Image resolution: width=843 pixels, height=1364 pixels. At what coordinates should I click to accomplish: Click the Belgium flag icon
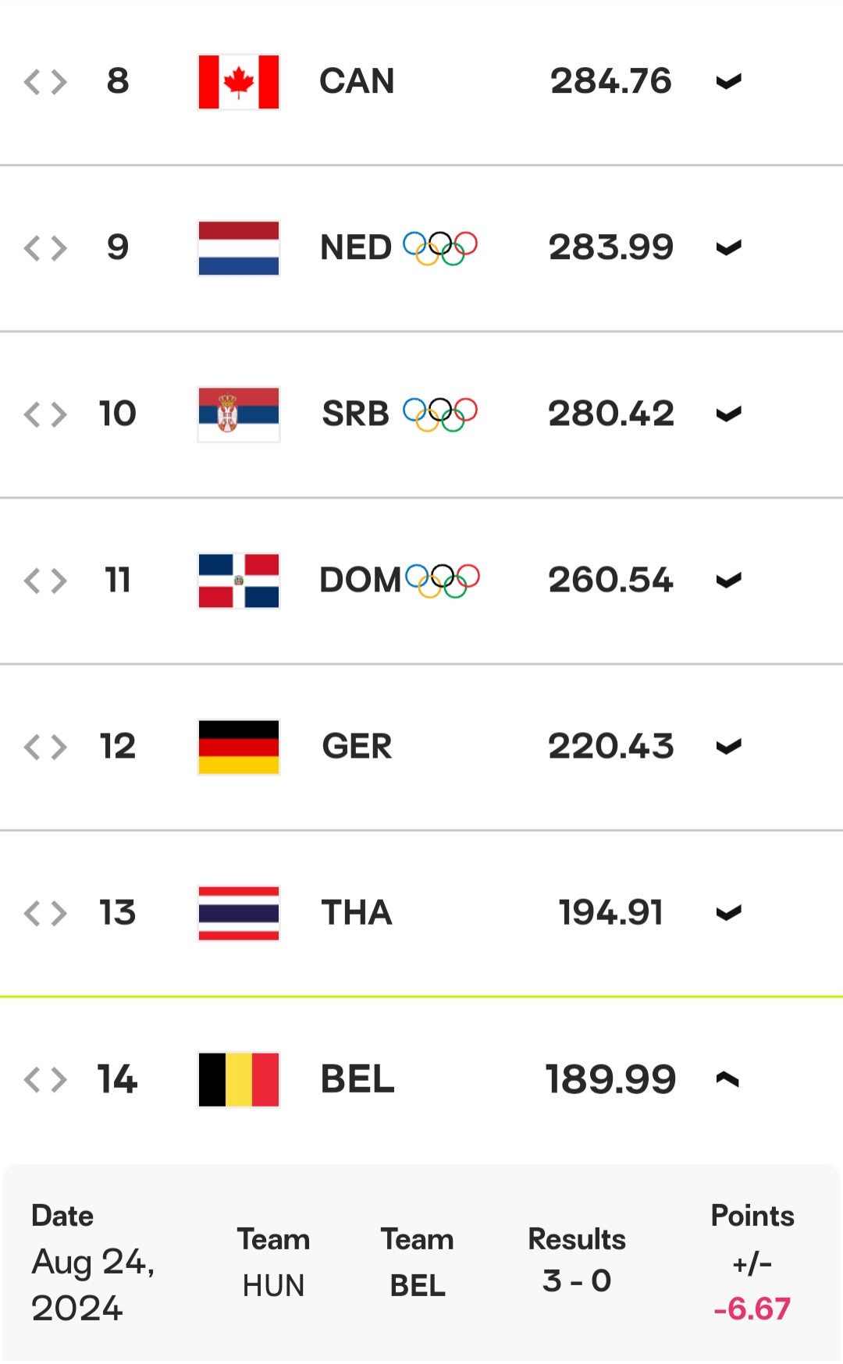239,1079
